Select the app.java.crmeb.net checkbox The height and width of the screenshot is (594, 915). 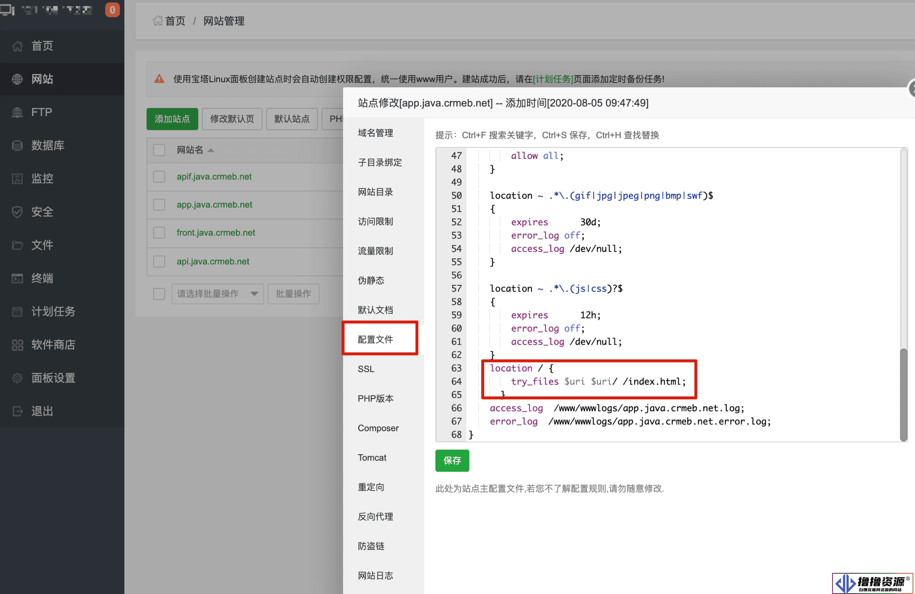click(x=158, y=205)
